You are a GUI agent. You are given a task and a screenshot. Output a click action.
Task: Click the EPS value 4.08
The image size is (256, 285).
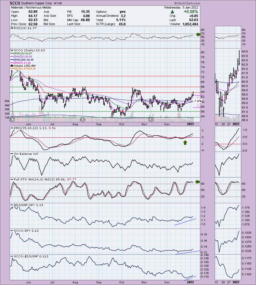(x=86, y=16)
